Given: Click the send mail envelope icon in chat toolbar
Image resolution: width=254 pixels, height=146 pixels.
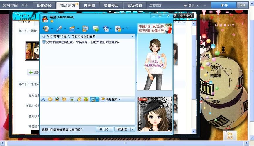Looking at the screenshot, I should 85,29.
